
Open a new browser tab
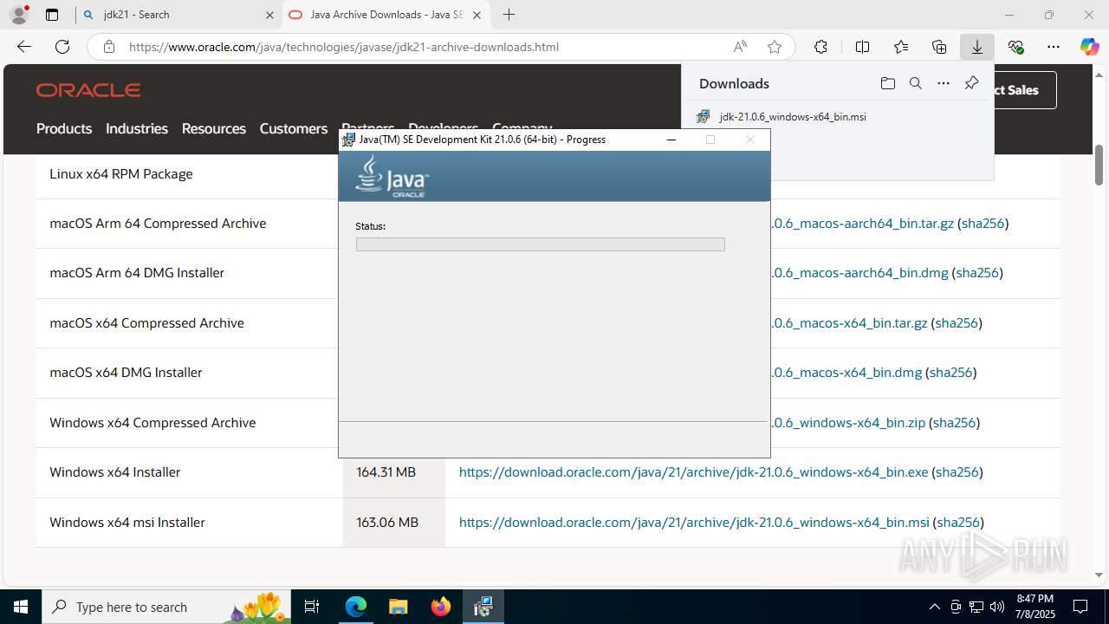point(509,15)
